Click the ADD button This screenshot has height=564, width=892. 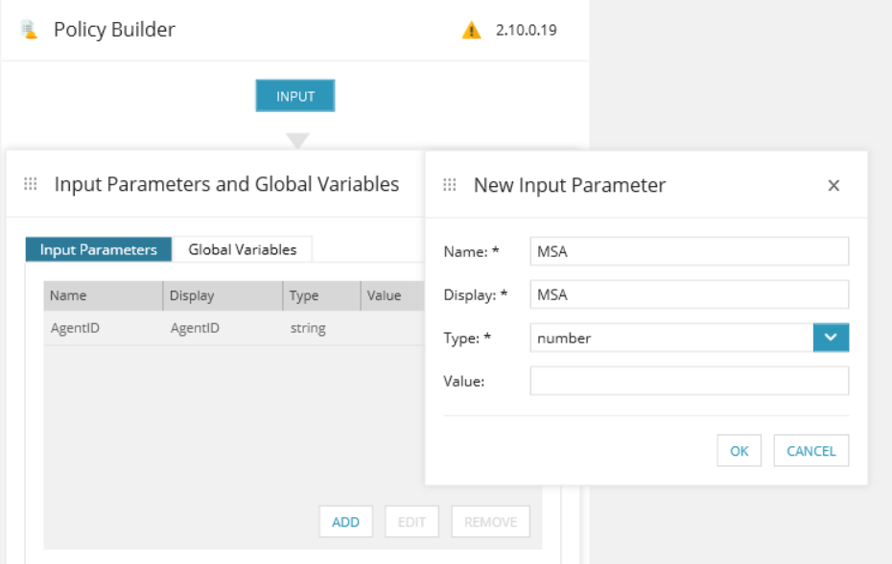345,521
